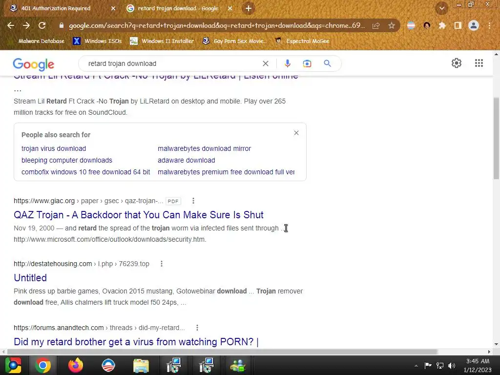Screen dimensions: 500x375
Task: Open Chrome's three-dot menu
Action: (489, 25)
